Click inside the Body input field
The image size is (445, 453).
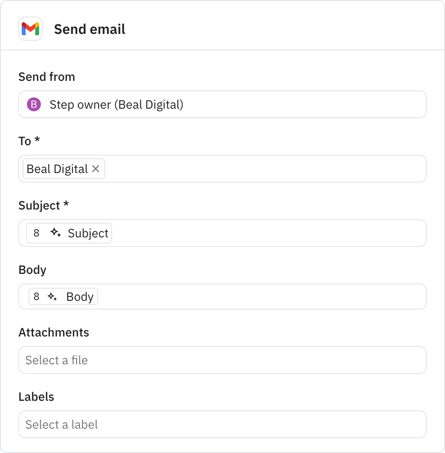tap(261, 296)
